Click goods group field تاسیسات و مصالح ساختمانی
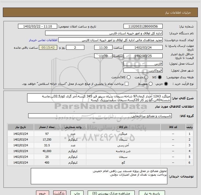This screenshot has width=201, height=195. (x=100, y=116)
